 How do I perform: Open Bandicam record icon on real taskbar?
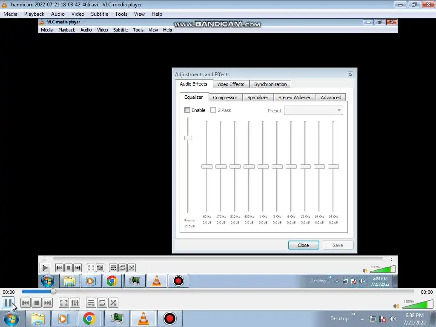(170, 318)
